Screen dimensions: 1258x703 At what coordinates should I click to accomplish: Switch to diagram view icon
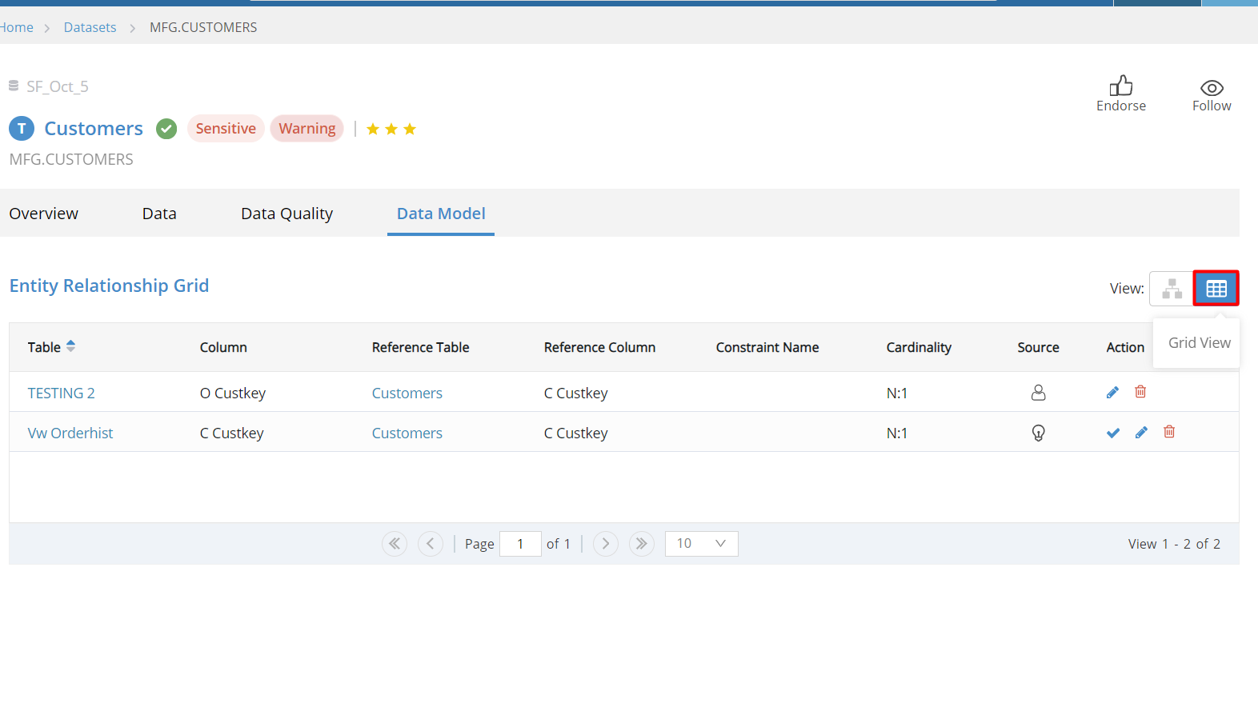(1172, 289)
